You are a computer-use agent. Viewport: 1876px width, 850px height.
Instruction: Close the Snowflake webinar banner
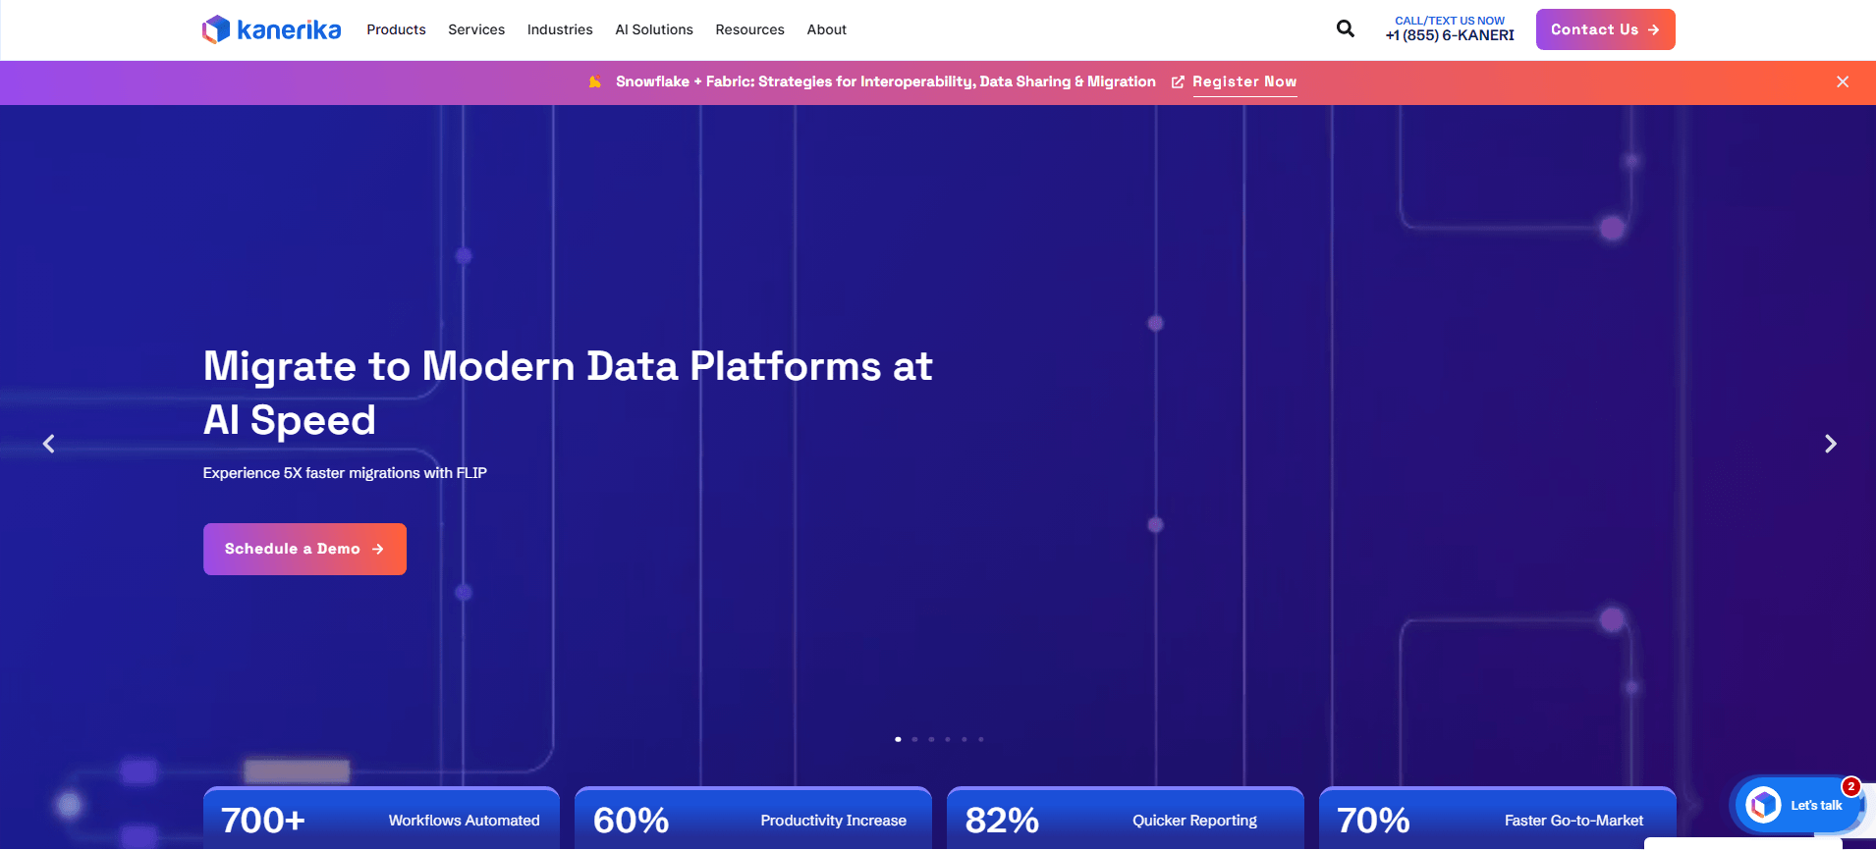coord(1843,81)
